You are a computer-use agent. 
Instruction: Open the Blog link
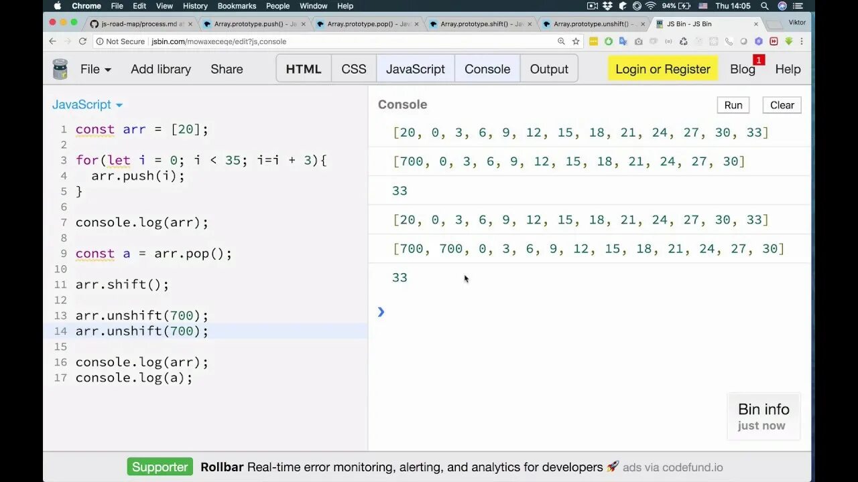coord(743,69)
